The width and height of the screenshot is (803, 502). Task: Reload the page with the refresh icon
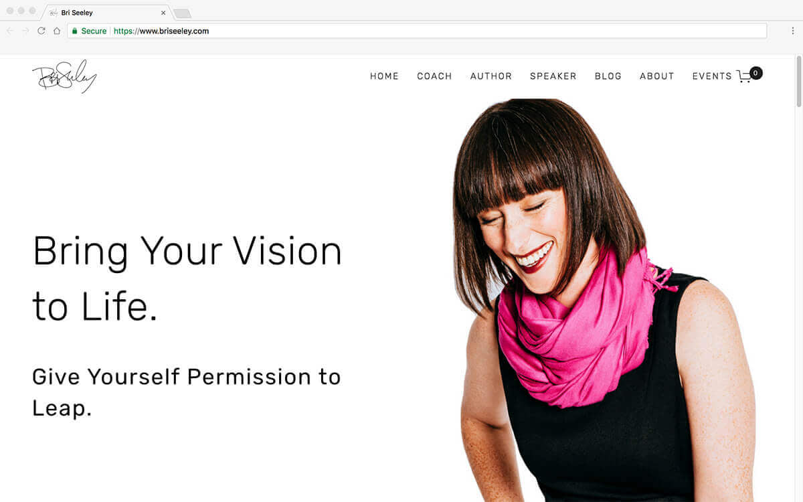pos(41,31)
